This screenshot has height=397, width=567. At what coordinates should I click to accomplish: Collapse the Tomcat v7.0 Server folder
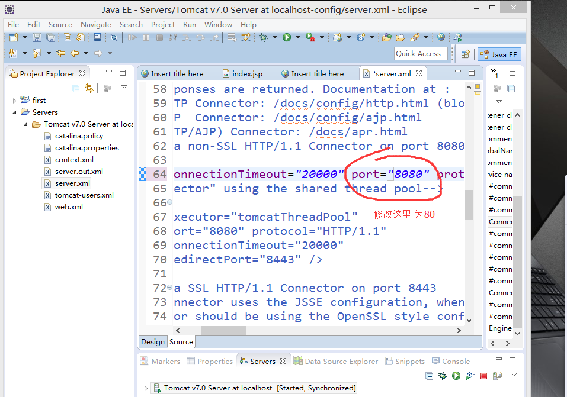(25, 125)
